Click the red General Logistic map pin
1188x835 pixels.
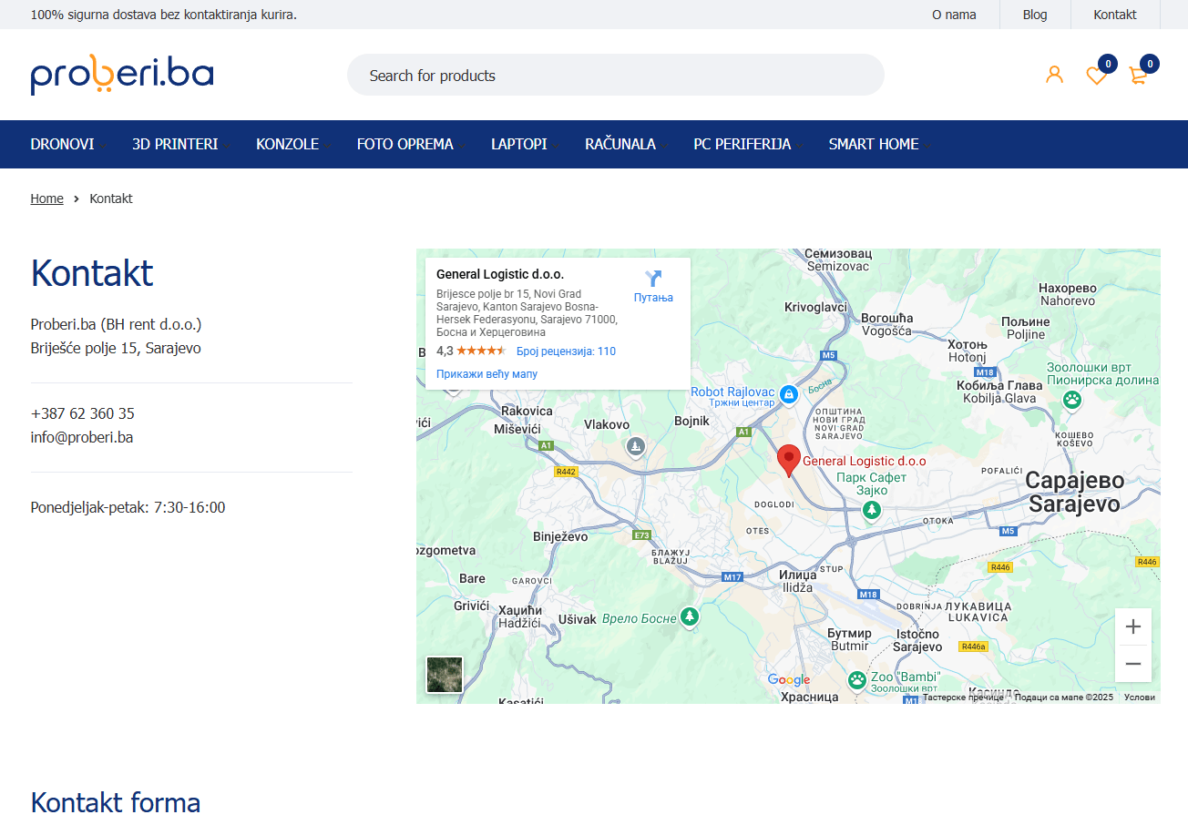[789, 461]
